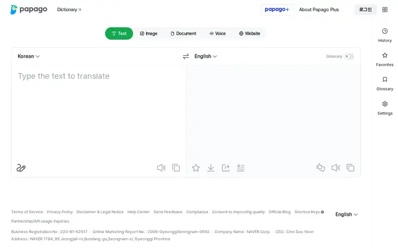The height and width of the screenshot is (248, 398).
Task: Open Disclaimer & Legal Notice link
Action: (99, 212)
